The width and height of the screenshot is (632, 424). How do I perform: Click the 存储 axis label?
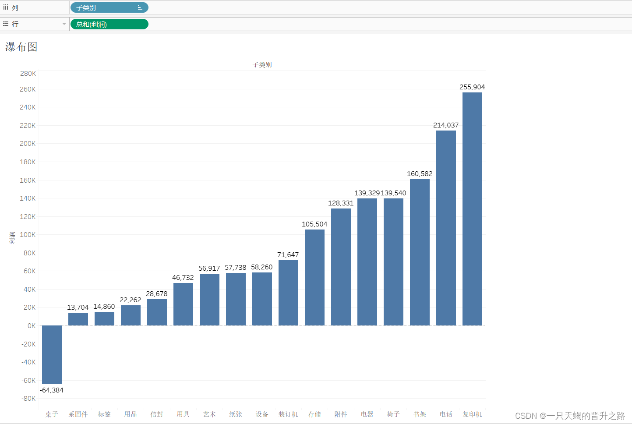click(x=314, y=414)
